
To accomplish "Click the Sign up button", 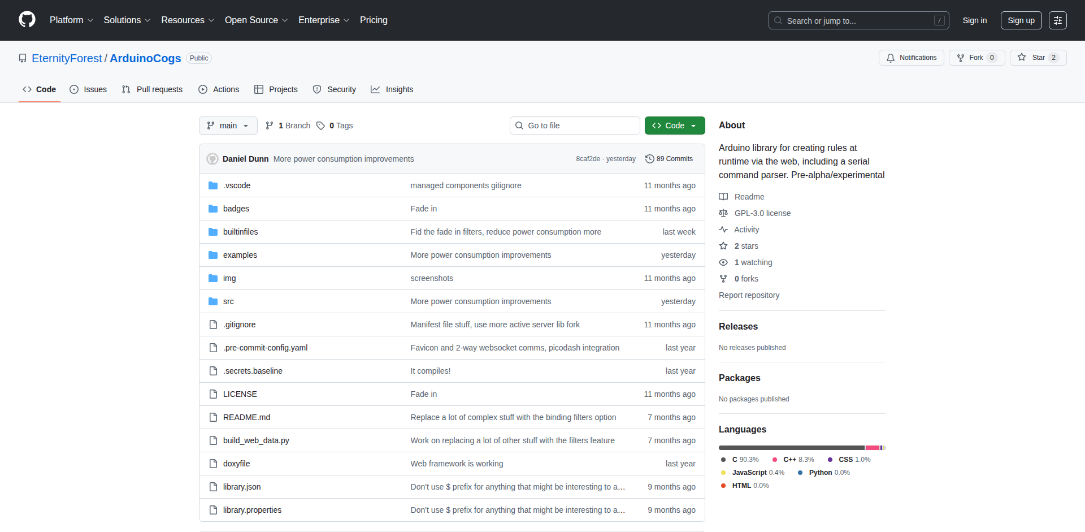I will 1021,20.
